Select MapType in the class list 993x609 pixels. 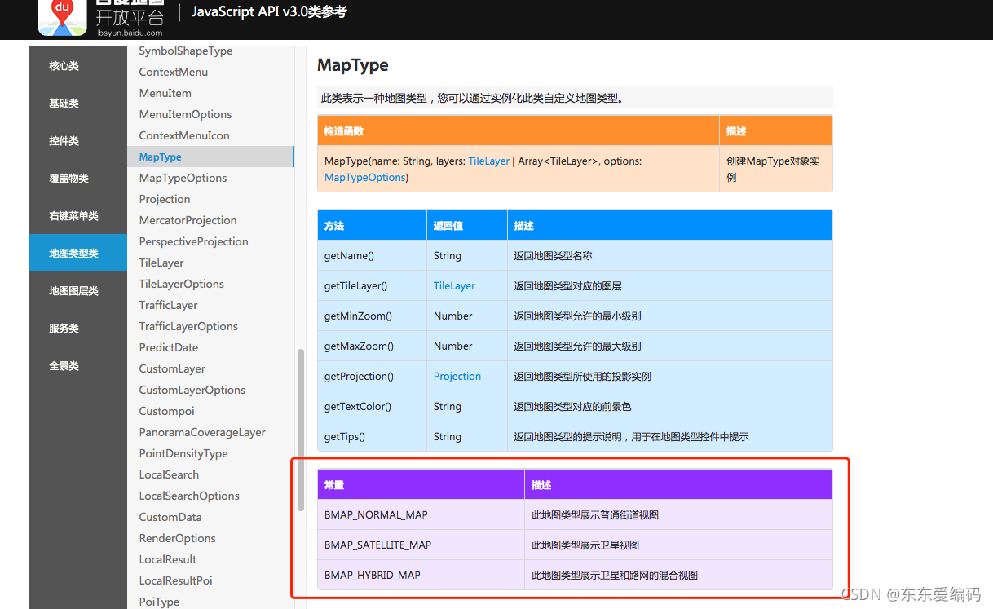pyautogui.click(x=210, y=157)
